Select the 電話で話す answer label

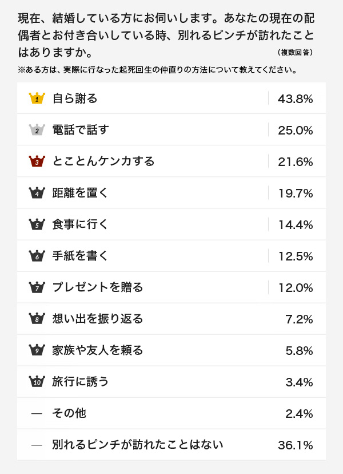pyautogui.click(x=80, y=130)
